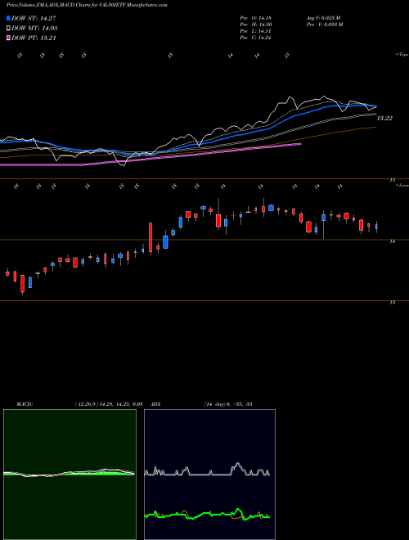Click the 13.22 label on EMA chart
This screenshot has width=409, height=540.
coord(384,118)
